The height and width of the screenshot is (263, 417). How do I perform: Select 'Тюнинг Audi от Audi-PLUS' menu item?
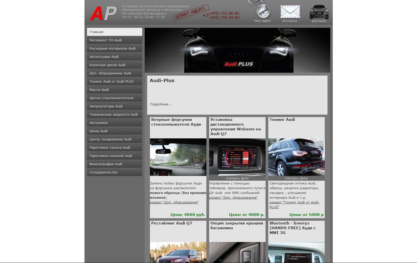[x=115, y=81]
